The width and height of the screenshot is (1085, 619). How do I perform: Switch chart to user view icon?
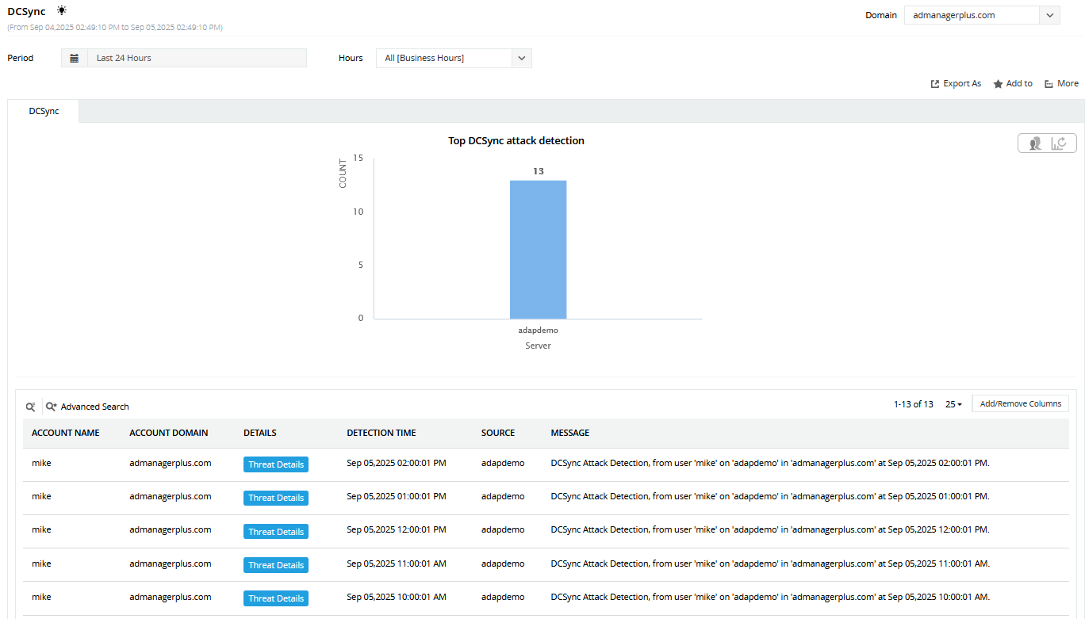[x=1034, y=143]
